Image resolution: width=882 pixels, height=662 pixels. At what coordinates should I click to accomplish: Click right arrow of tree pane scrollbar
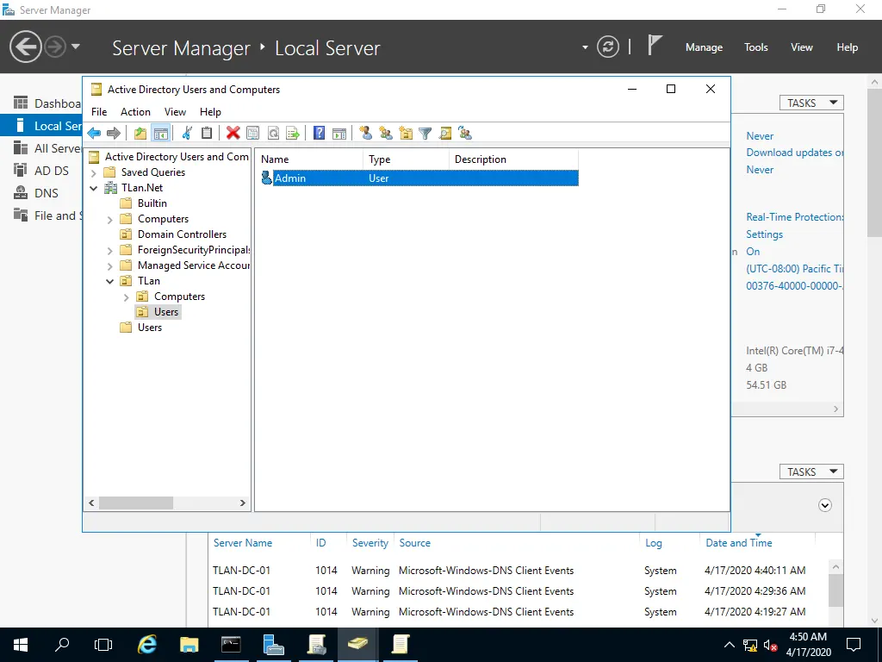coord(242,503)
